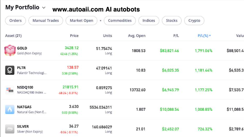Open the PLTR Palantir Technologies row
This screenshot has width=244, height=137.
(x=123, y=70)
